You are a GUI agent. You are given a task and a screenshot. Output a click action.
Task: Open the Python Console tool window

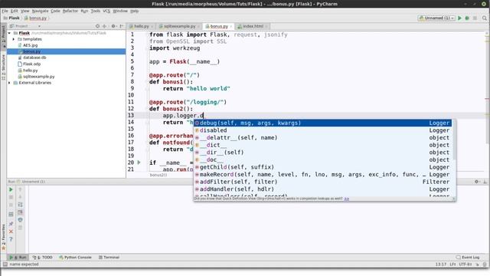(75, 258)
